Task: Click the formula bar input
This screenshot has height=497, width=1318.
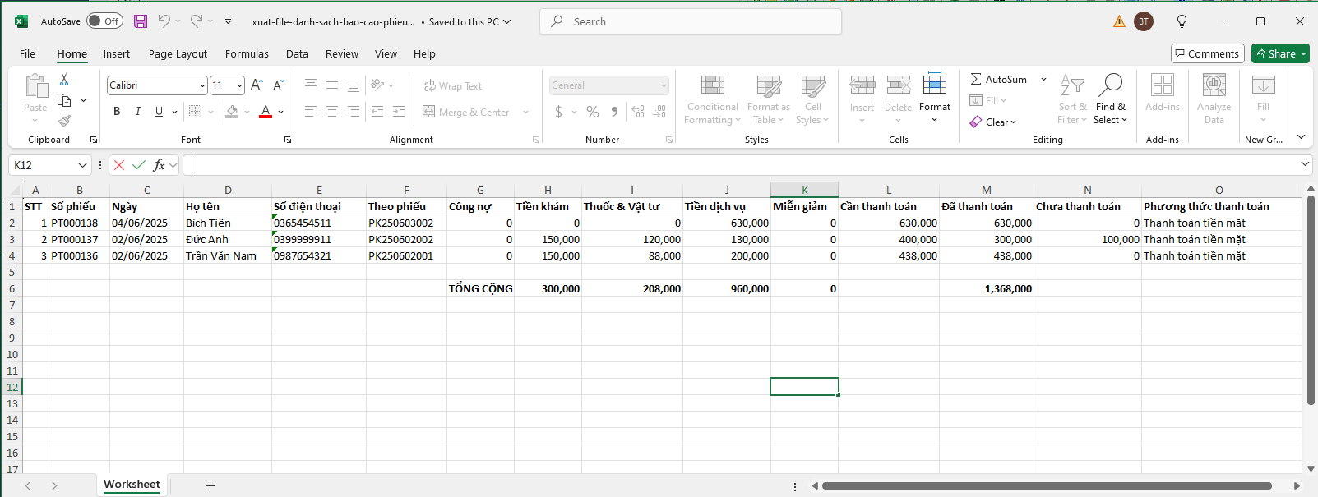Action: [x=742, y=165]
